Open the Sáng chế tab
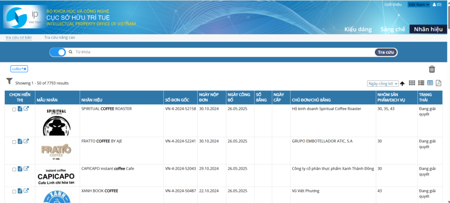This screenshot has height=203, width=450. tap(392, 29)
